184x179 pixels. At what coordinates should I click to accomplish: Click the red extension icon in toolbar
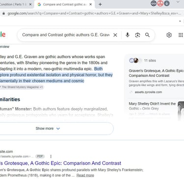(x=160, y=3)
